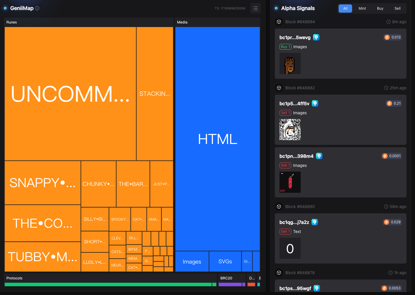
Task: Open the pixel punk image thumbnail
Action: (x=290, y=63)
